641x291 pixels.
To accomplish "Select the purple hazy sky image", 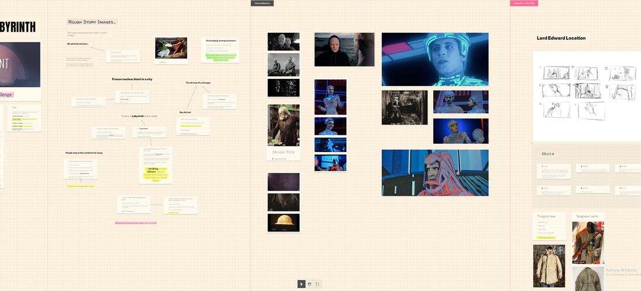I will (283, 182).
